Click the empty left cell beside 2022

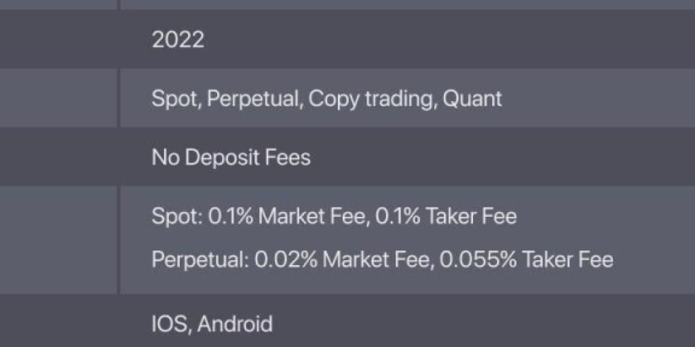tap(59, 39)
